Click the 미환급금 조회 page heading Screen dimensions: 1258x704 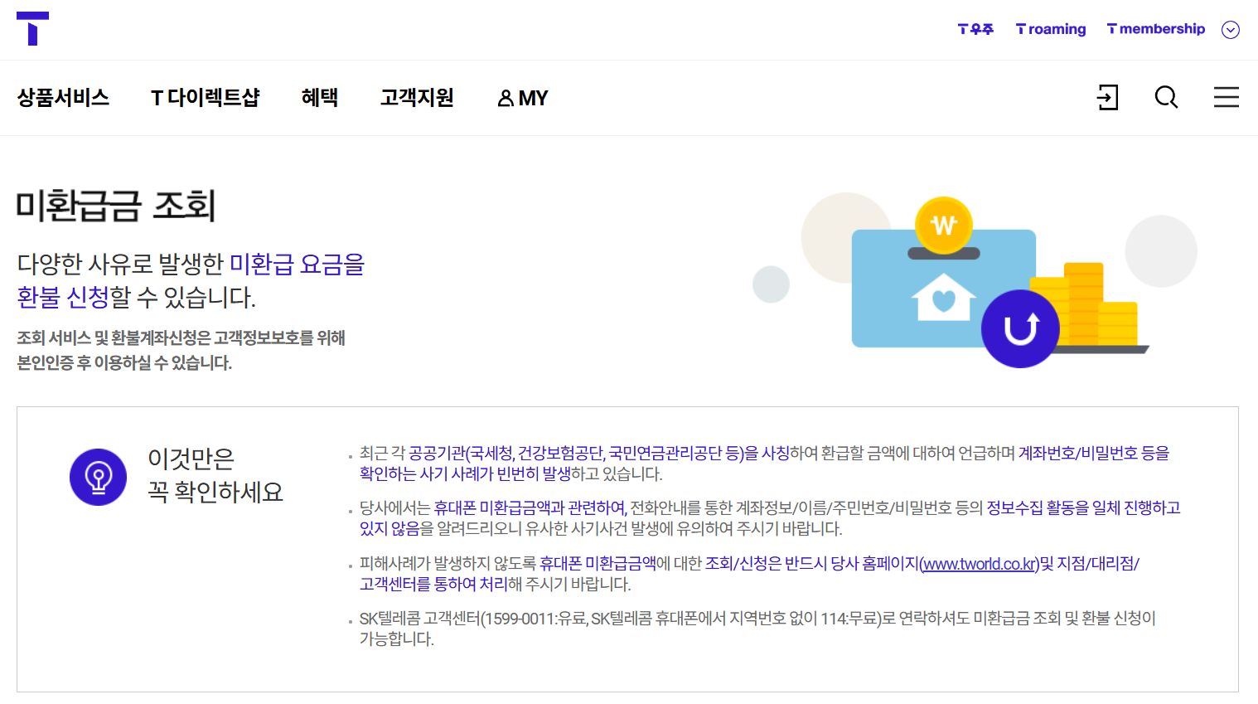[116, 206]
